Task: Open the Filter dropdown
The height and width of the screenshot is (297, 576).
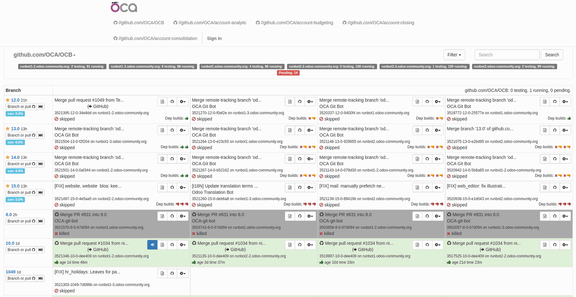Action: coord(454,55)
